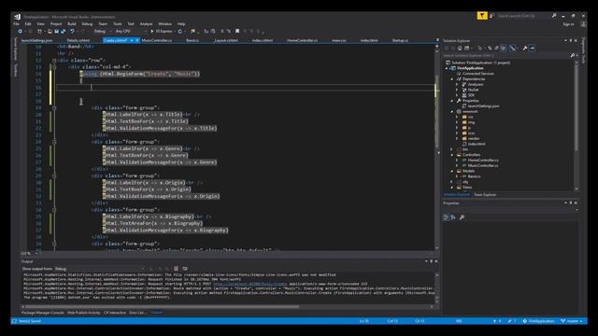Select MusicController.cs in Solution Explorer tree

coord(483,166)
